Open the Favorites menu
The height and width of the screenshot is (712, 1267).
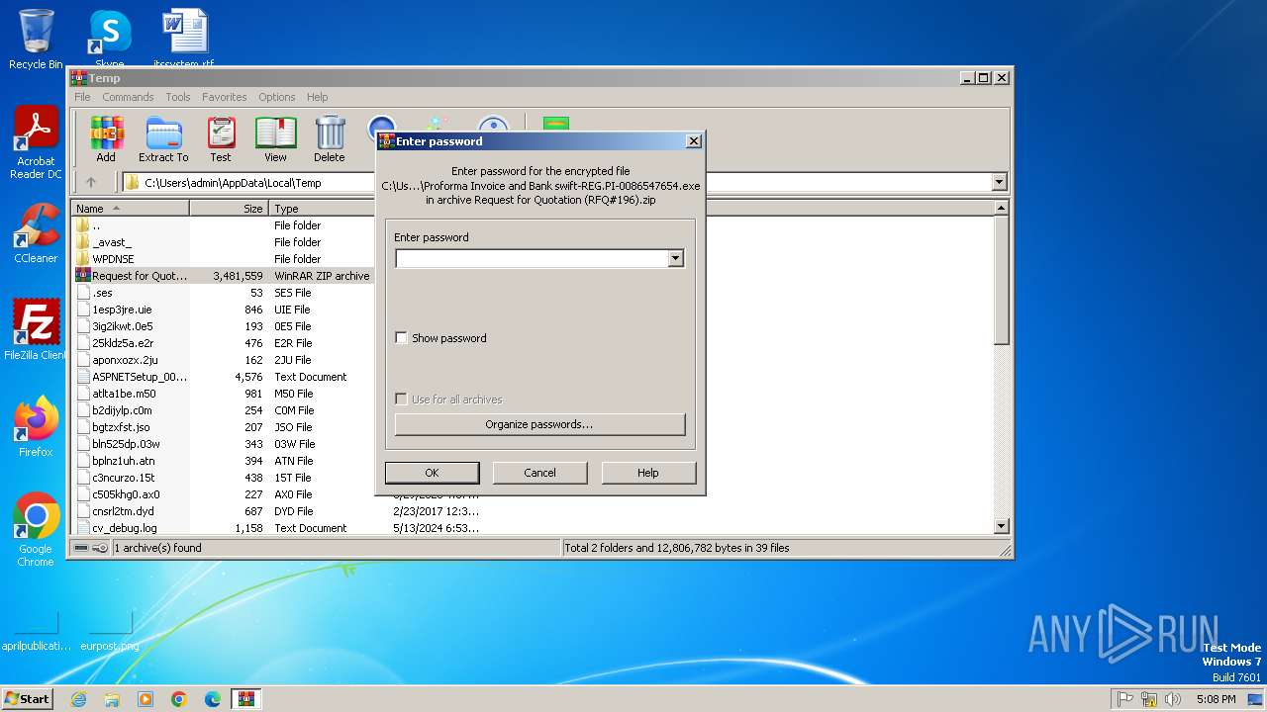coord(225,97)
